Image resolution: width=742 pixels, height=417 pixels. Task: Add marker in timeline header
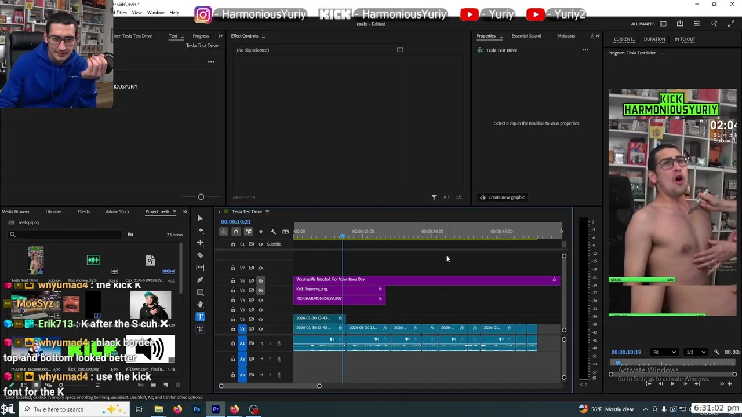pyautogui.click(x=260, y=232)
